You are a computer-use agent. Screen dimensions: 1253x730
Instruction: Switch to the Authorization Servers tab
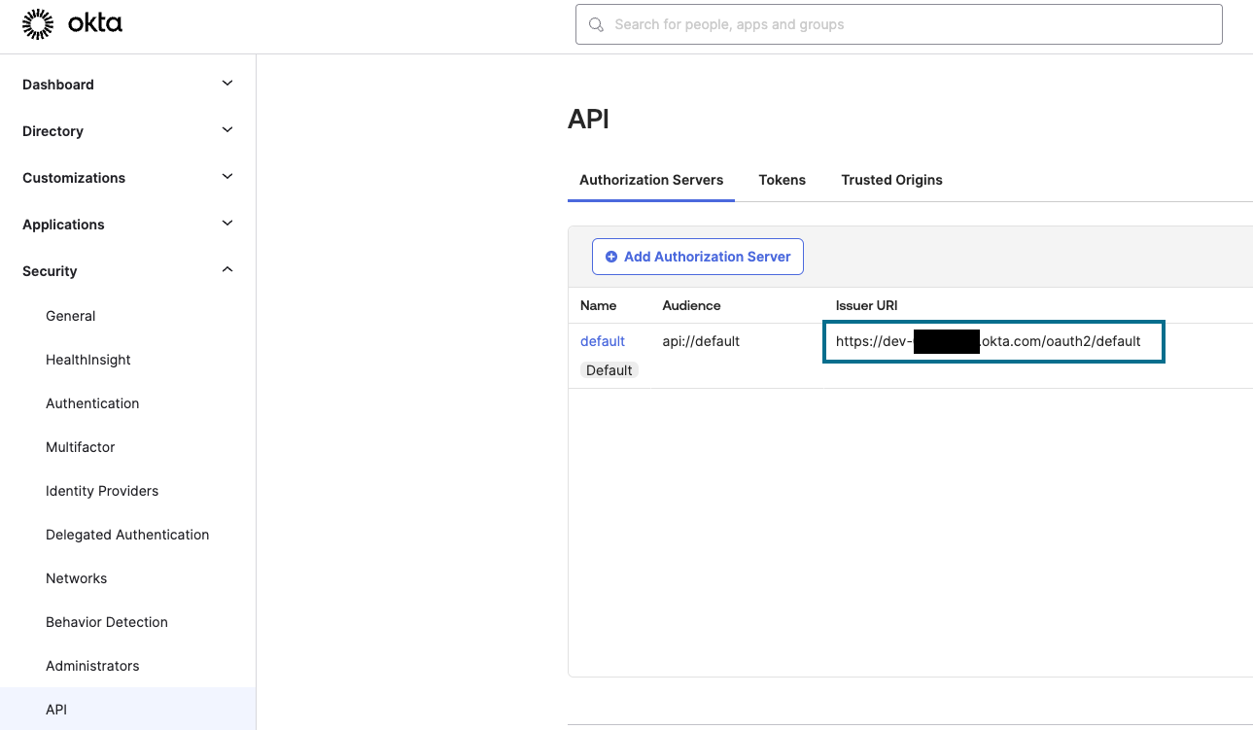[651, 180]
